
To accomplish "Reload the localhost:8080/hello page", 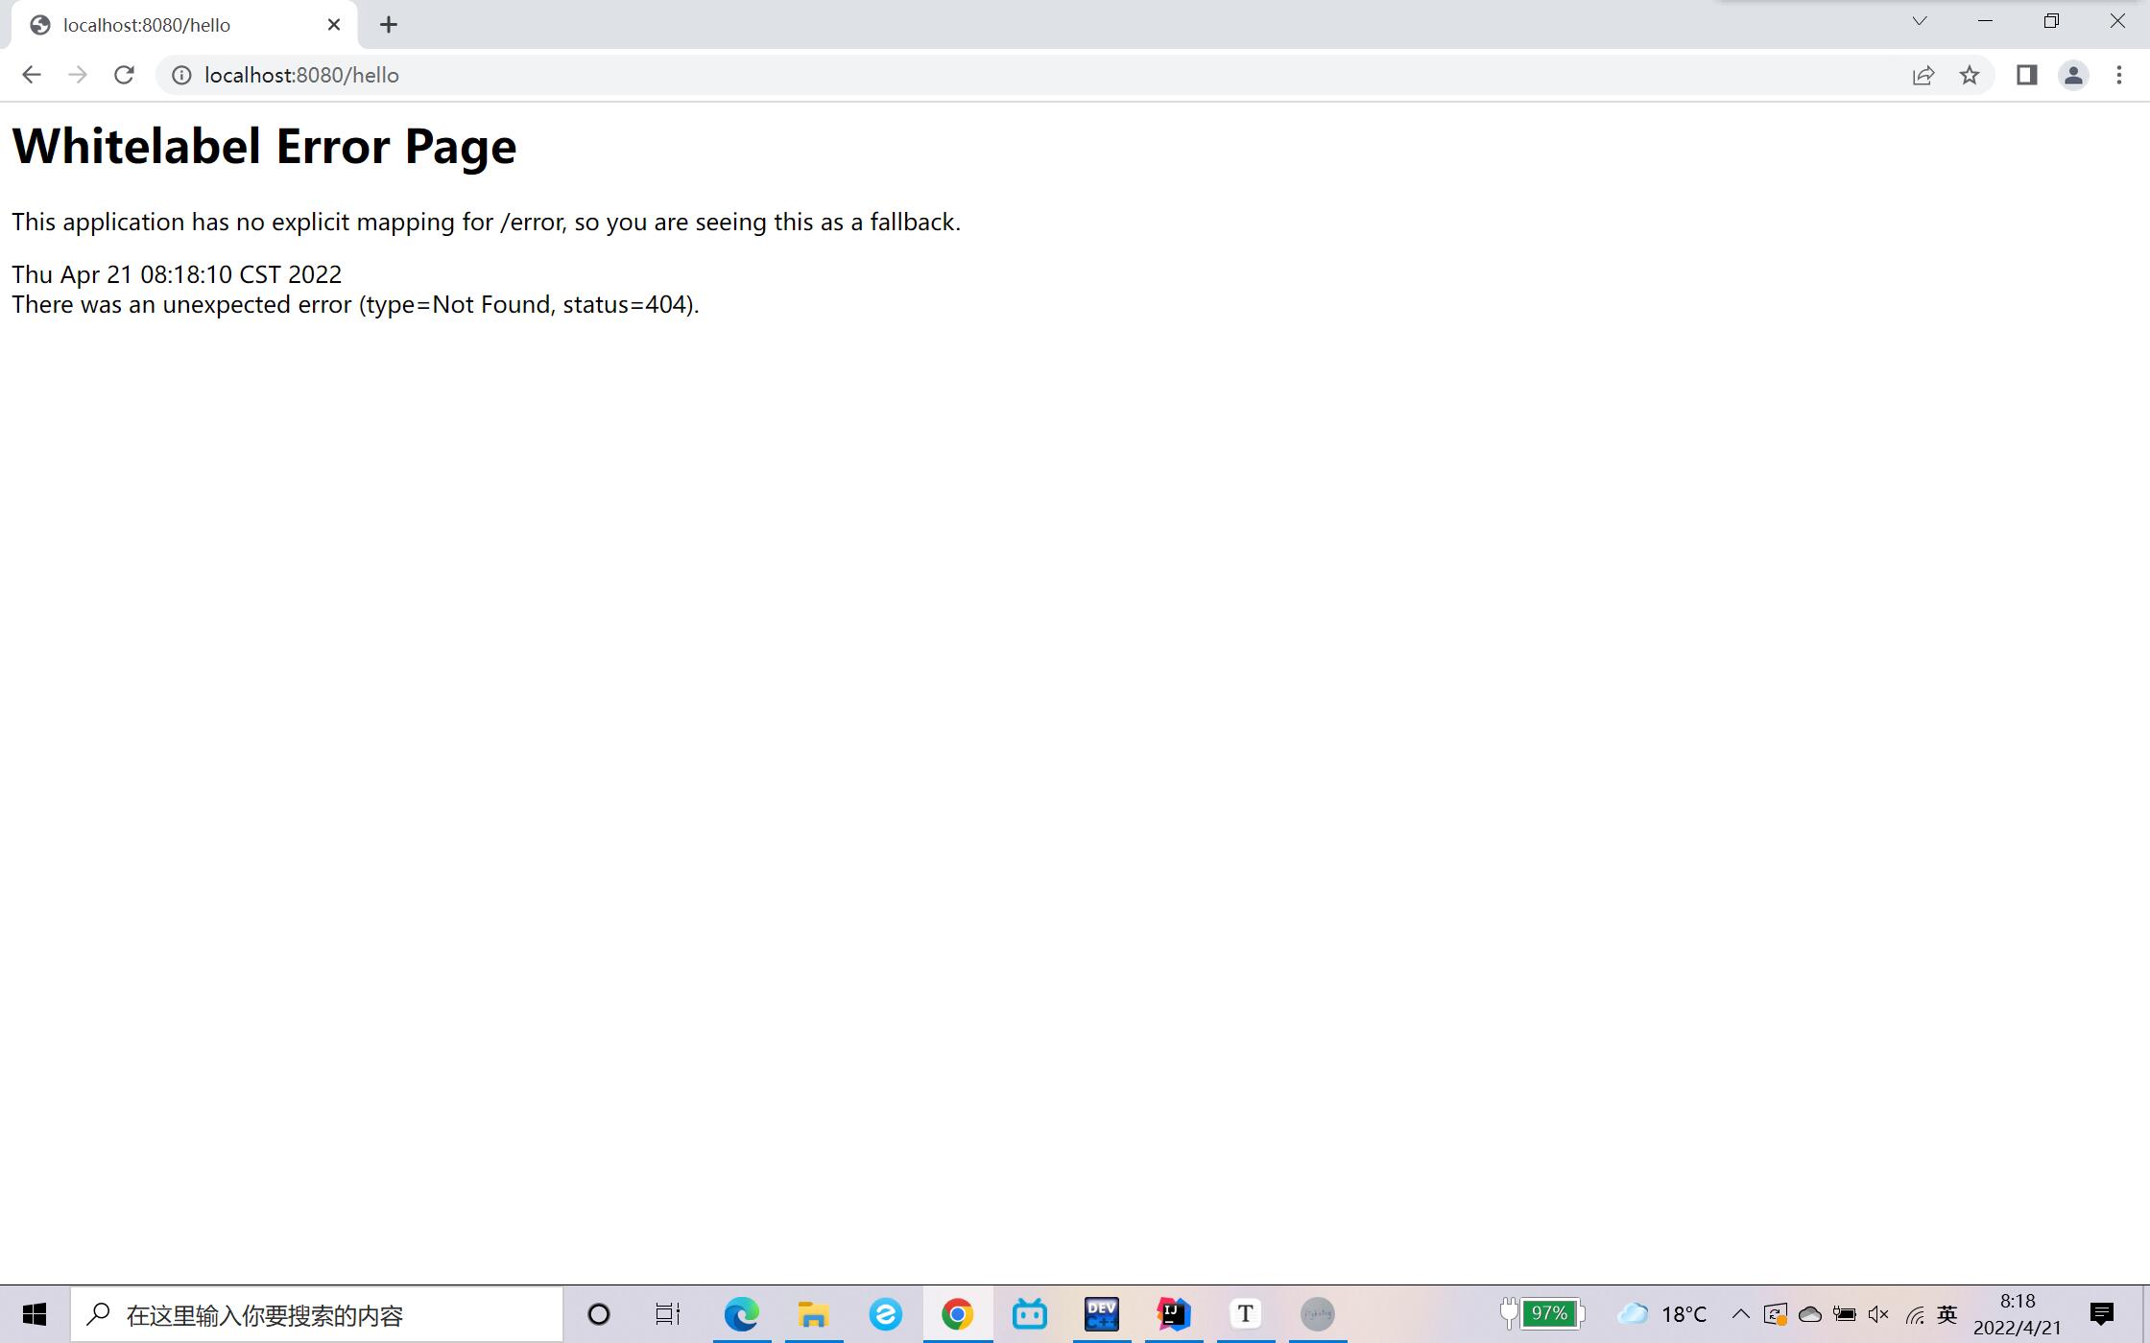I will [124, 75].
